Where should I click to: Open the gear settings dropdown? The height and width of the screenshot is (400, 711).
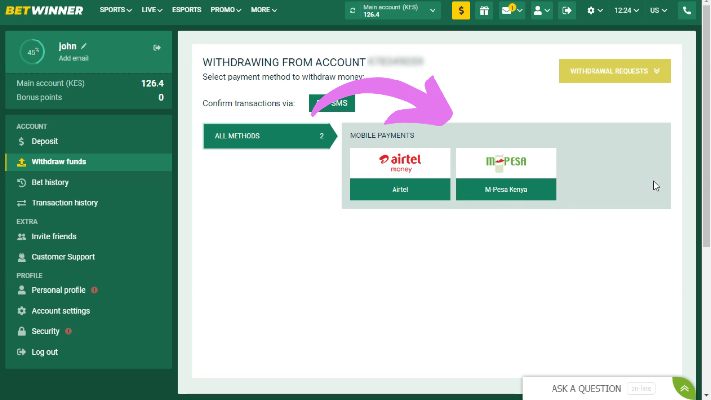point(595,10)
